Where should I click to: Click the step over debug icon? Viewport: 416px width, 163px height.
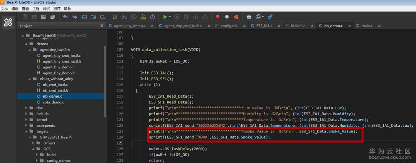[186, 17]
